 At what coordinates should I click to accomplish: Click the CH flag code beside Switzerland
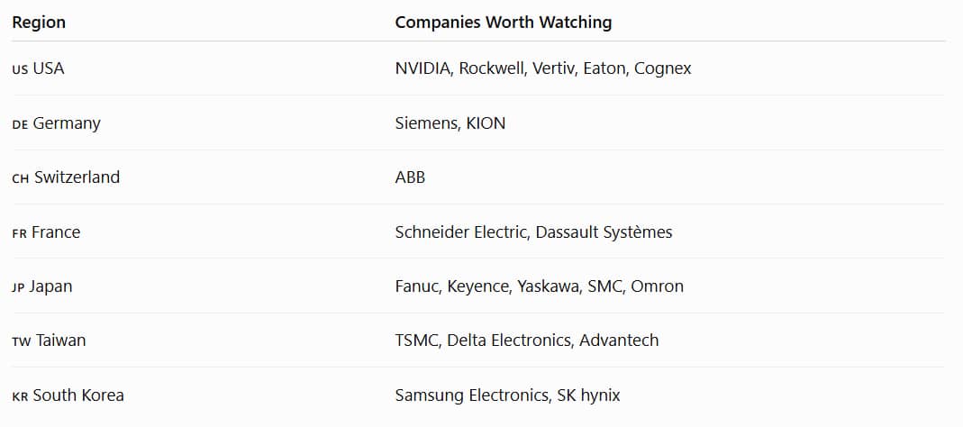(20, 179)
